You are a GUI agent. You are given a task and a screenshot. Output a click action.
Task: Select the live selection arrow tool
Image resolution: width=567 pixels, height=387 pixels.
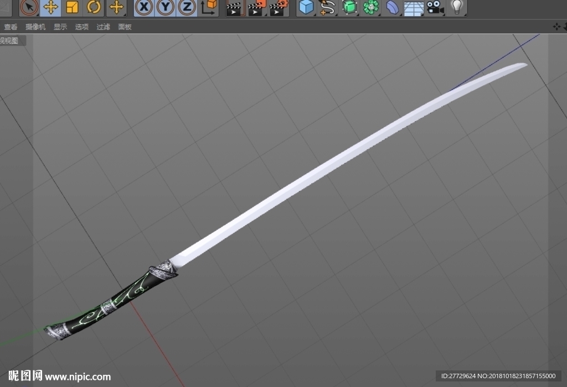point(29,7)
